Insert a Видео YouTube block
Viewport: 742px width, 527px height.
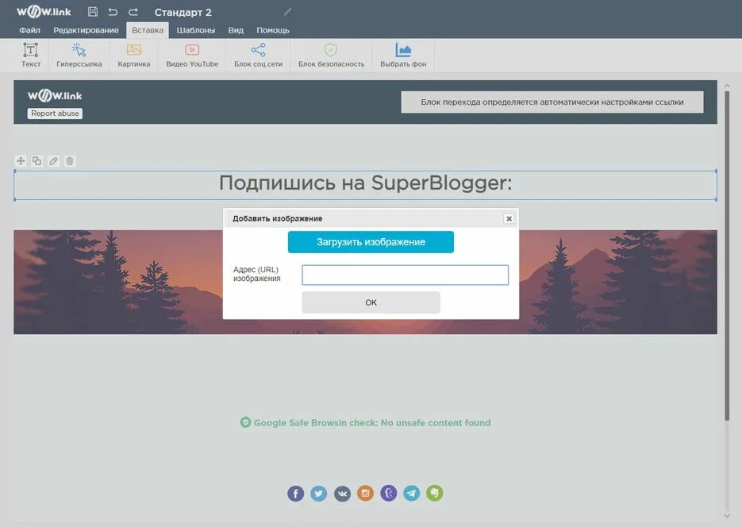tap(191, 54)
